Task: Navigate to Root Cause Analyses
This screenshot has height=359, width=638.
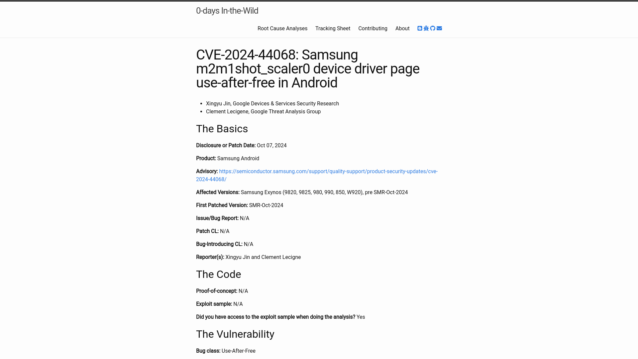Action: [282, 29]
